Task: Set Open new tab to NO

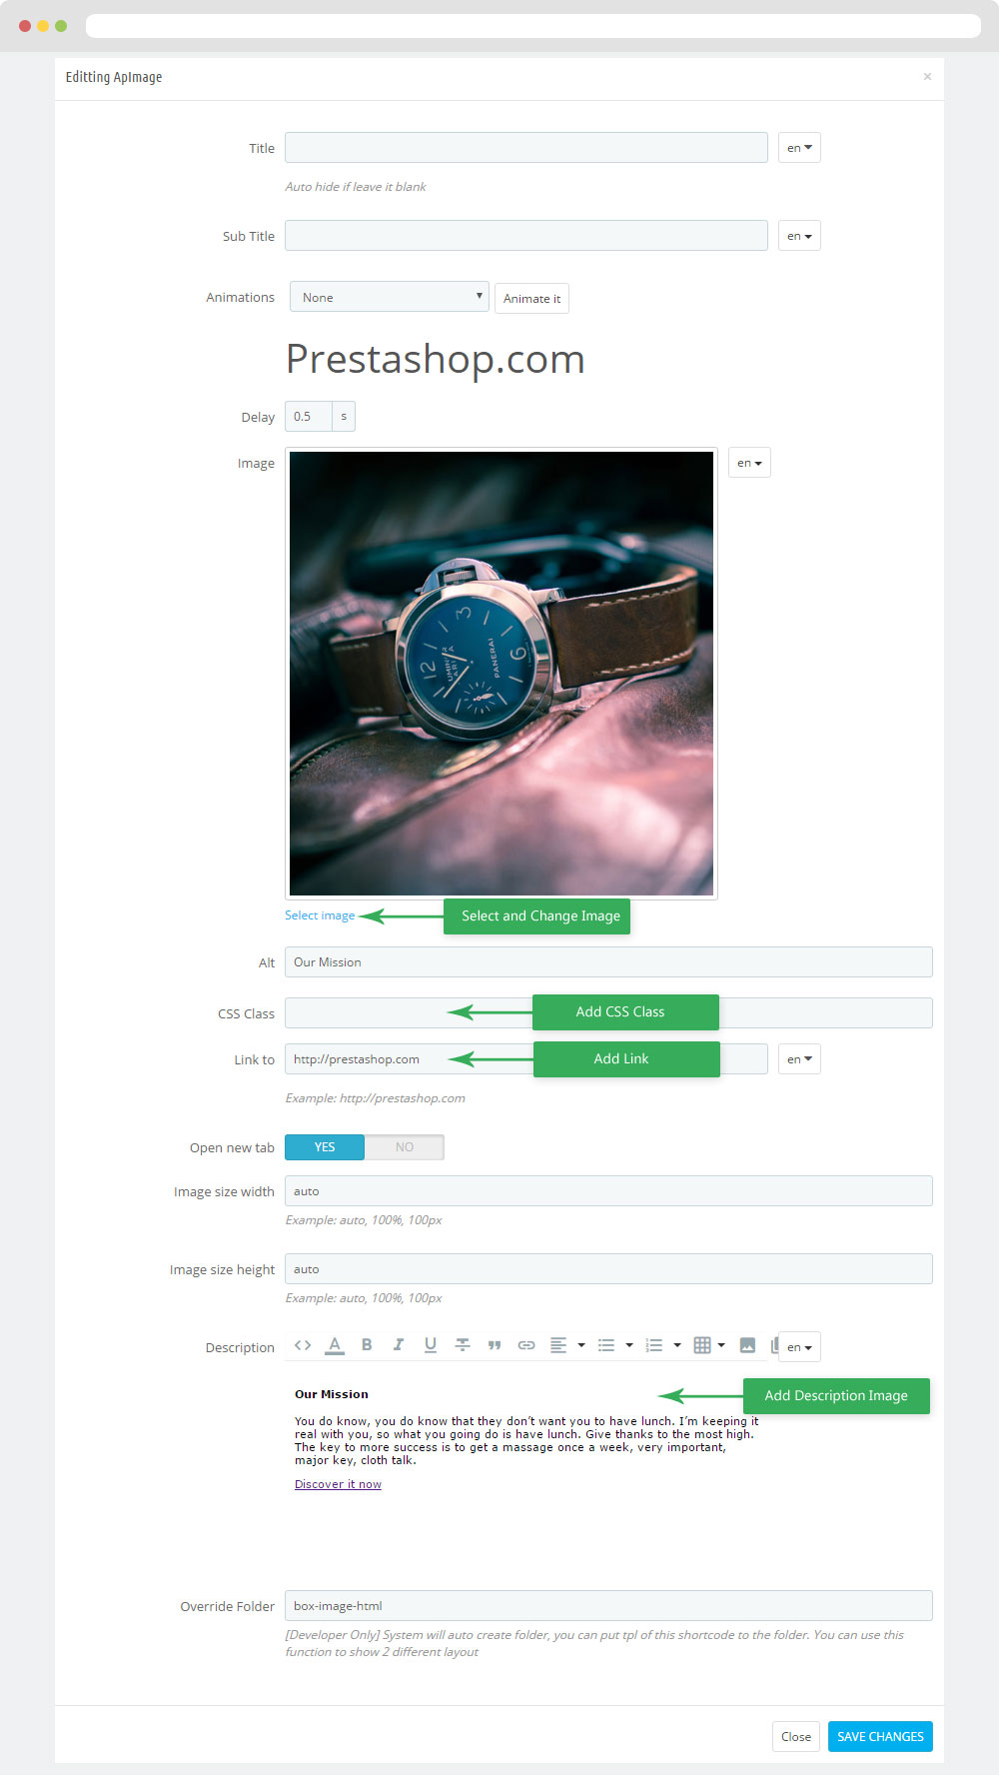Action: click(405, 1147)
